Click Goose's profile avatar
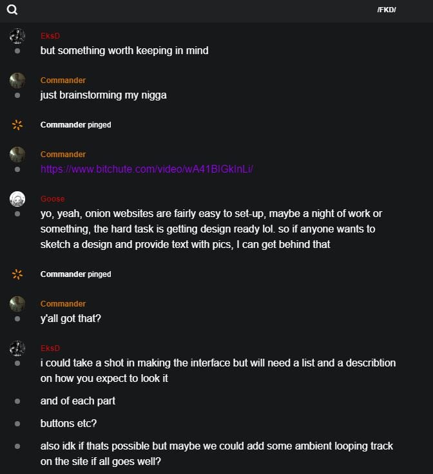The width and height of the screenshot is (433, 474). click(x=17, y=199)
